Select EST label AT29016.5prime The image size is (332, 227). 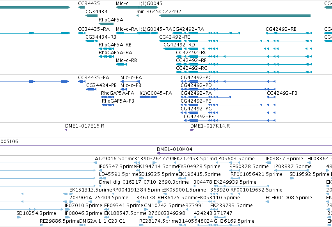(x=115, y=159)
